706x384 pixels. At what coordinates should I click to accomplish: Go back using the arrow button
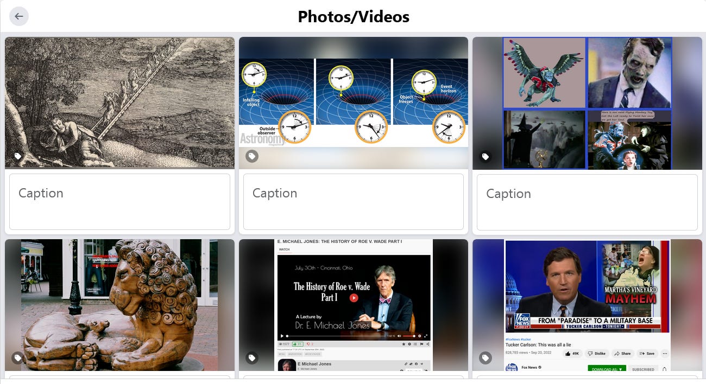point(19,16)
